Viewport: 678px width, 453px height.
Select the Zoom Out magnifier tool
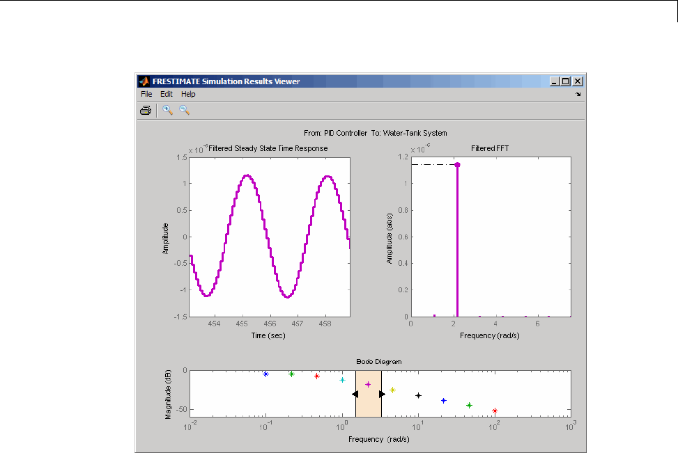(x=185, y=110)
